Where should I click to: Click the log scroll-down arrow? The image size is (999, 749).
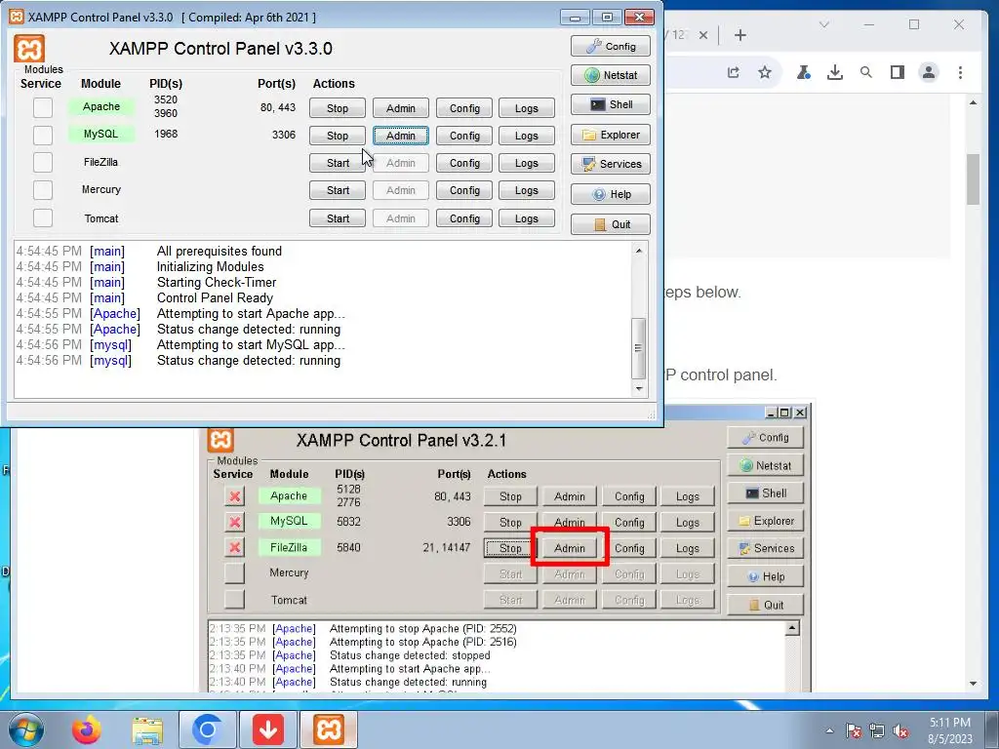(639, 388)
